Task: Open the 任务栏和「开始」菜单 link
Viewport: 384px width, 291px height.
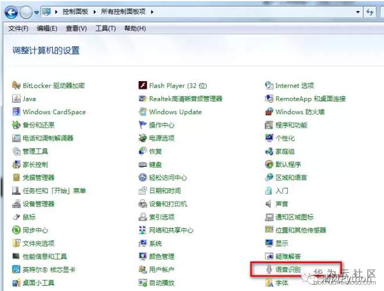Action: pyautogui.click(x=54, y=191)
